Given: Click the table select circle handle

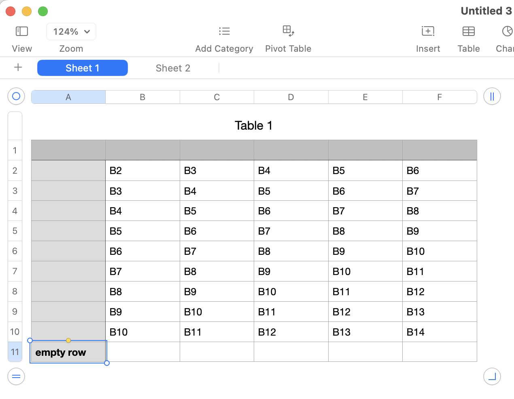Looking at the screenshot, I should [x=16, y=97].
